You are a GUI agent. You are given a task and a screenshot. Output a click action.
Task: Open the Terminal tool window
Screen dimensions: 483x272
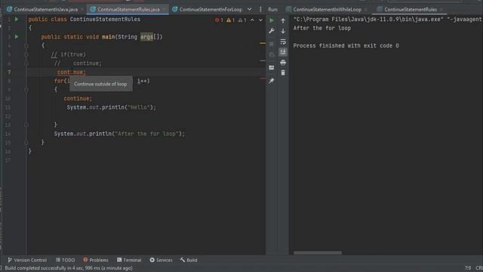[x=129, y=260]
